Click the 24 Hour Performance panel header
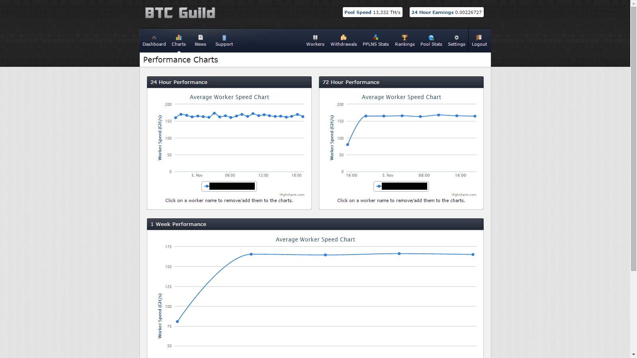The image size is (637, 358). point(229,82)
